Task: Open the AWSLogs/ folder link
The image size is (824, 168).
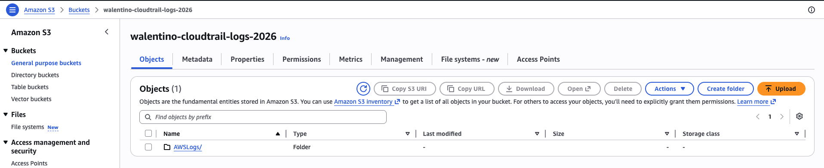Action: coord(188,147)
